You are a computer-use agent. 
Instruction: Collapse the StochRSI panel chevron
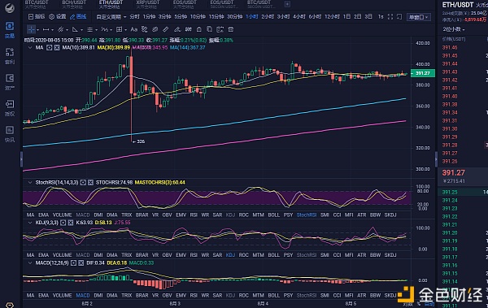[30, 182]
